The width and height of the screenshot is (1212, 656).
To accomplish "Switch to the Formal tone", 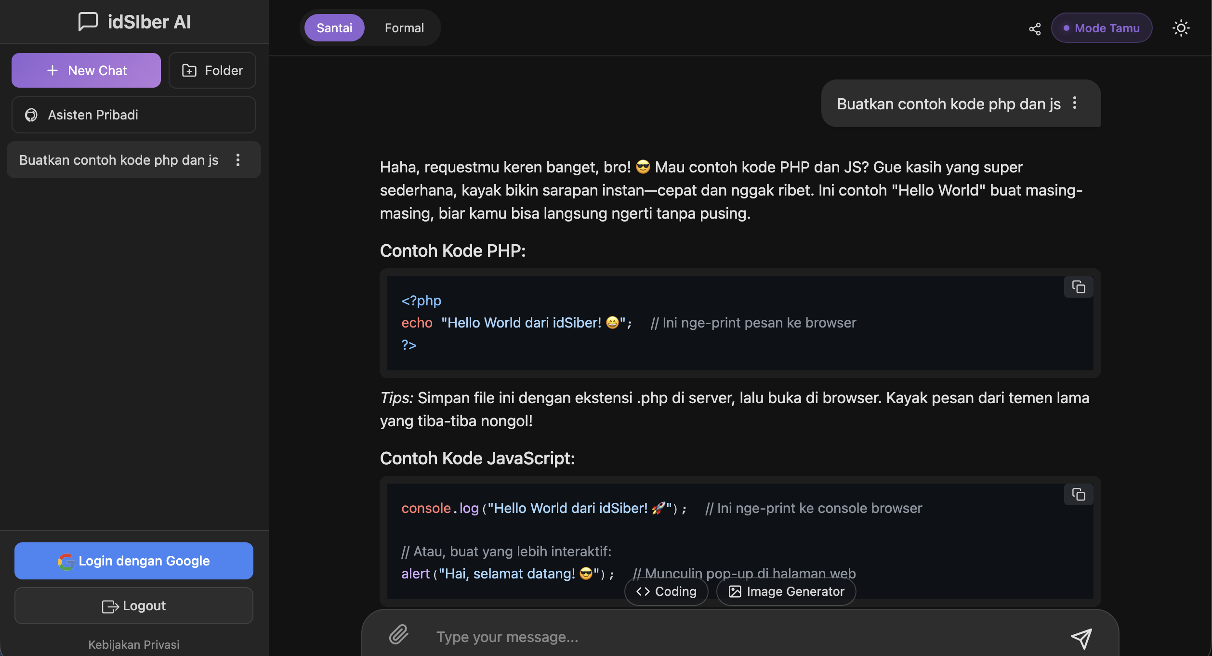I will click(x=404, y=28).
